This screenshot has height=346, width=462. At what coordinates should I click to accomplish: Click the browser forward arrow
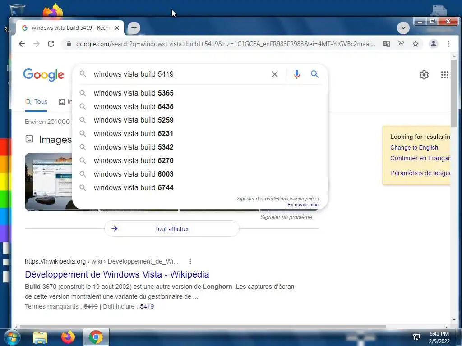[x=37, y=44]
